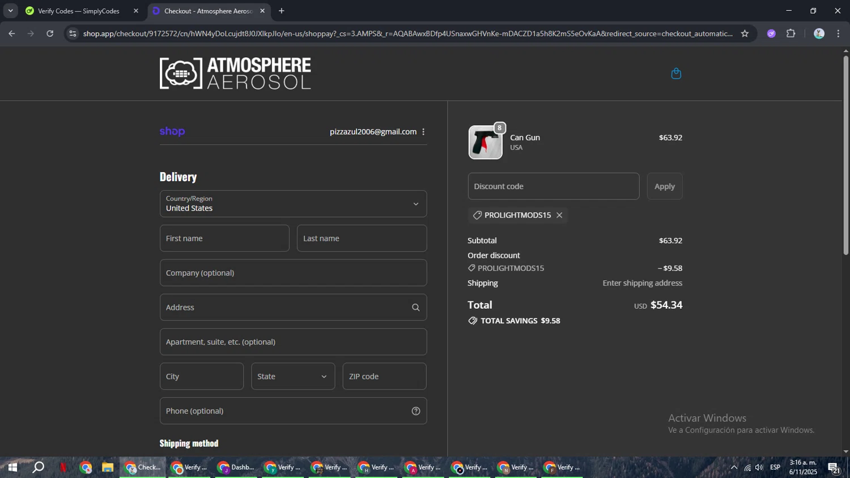Select the Check... Chrome taskbar window

click(x=143, y=468)
